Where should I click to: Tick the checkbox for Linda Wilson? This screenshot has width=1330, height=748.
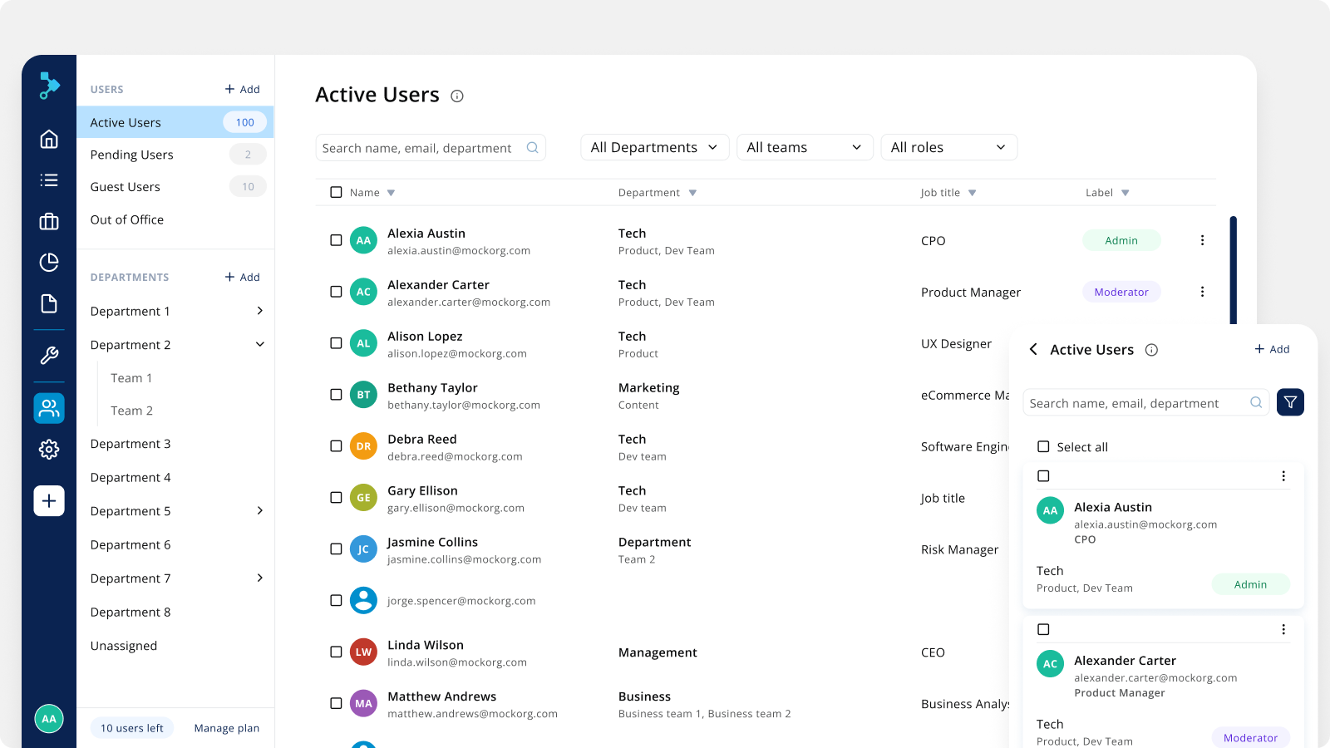tap(336, 652)
